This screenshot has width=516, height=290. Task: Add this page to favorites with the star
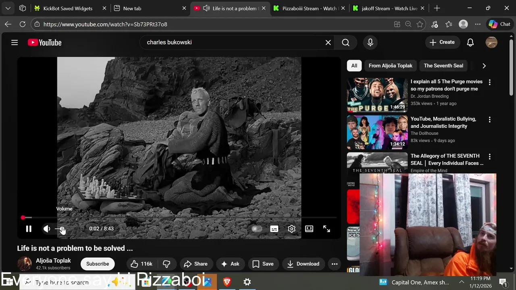[x=420, y=24]
